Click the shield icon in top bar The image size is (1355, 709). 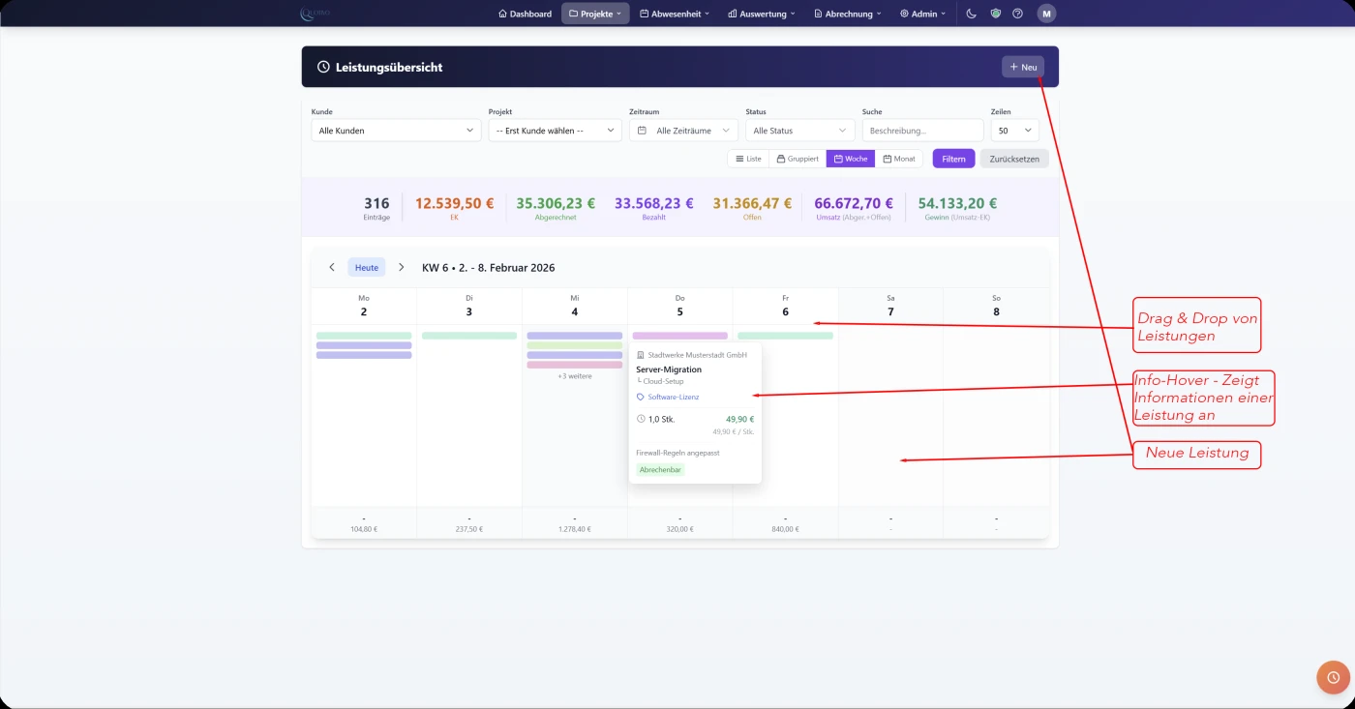995,14
